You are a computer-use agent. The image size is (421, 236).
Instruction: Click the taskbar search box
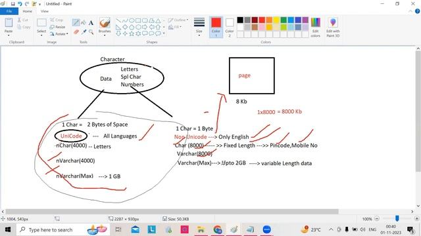pyautogui.click(x=63, y=229)
